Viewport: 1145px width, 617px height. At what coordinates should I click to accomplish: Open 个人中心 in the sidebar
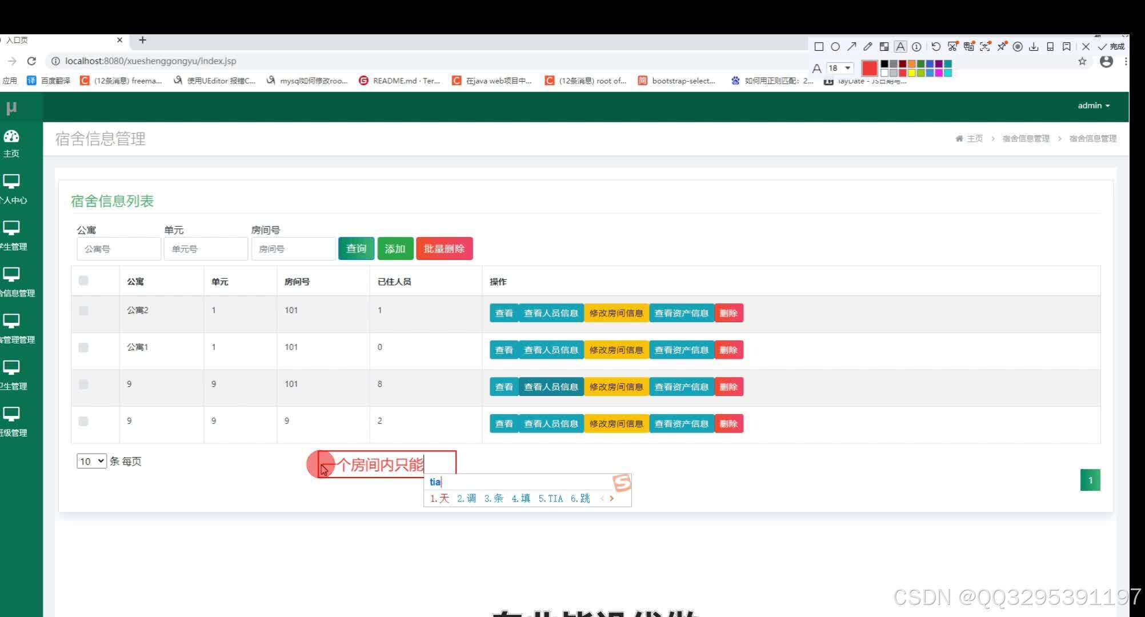pyautogui.click(x=13, y=190)
